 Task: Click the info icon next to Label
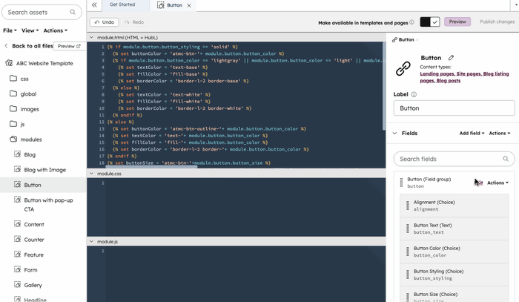click(x=414, y=95)
